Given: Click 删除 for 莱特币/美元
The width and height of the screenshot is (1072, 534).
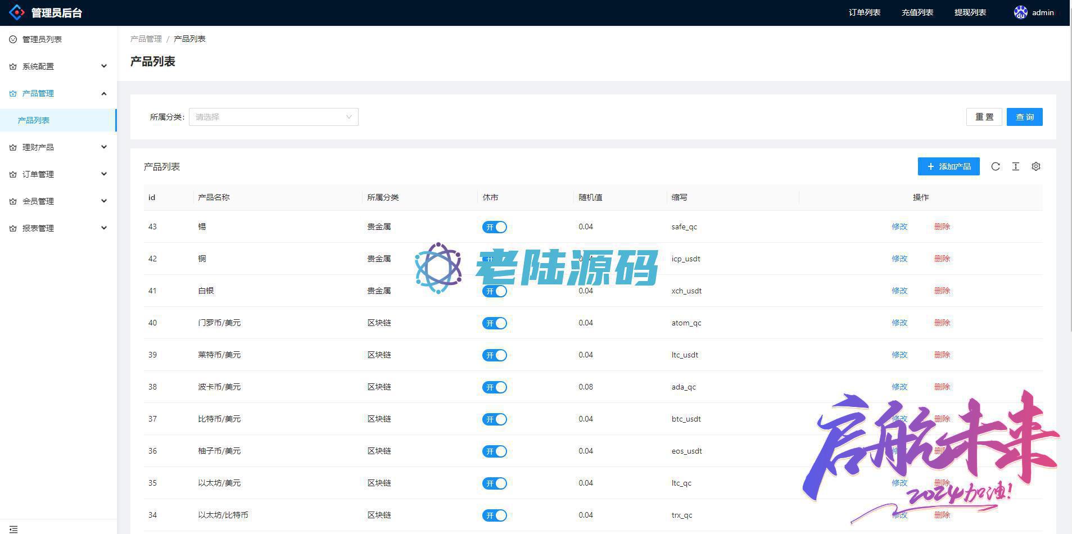Looking at the screenshot, I should [942, 355].
